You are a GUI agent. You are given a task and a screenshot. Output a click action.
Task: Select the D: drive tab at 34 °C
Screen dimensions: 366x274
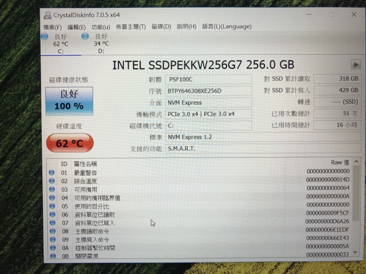point(101,44)
